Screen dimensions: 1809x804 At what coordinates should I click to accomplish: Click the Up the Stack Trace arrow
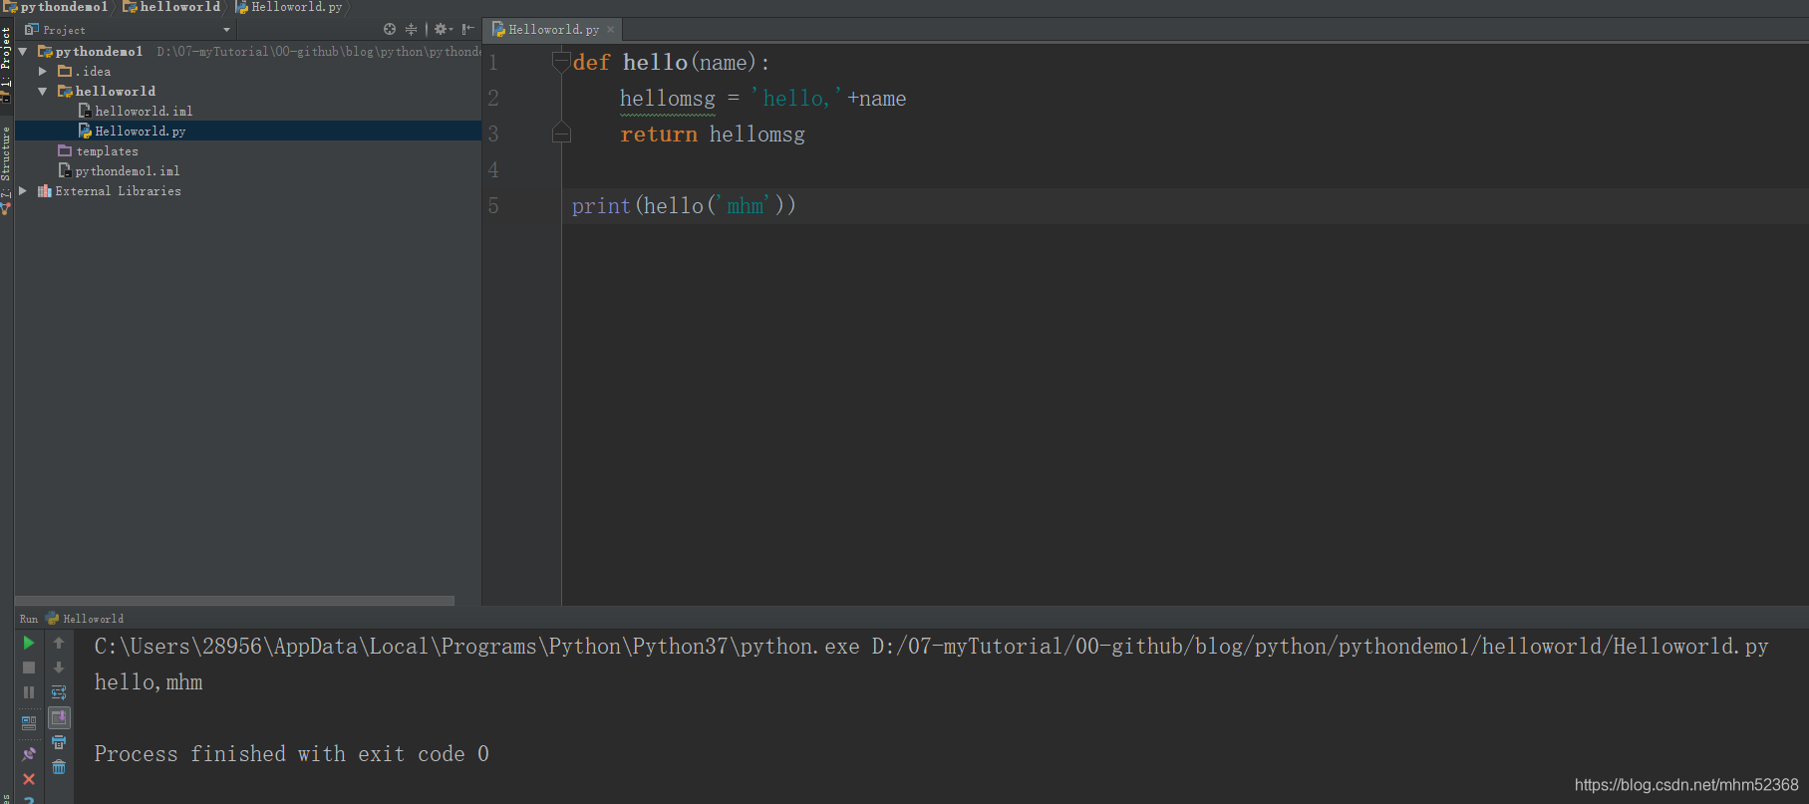point(59,644)
